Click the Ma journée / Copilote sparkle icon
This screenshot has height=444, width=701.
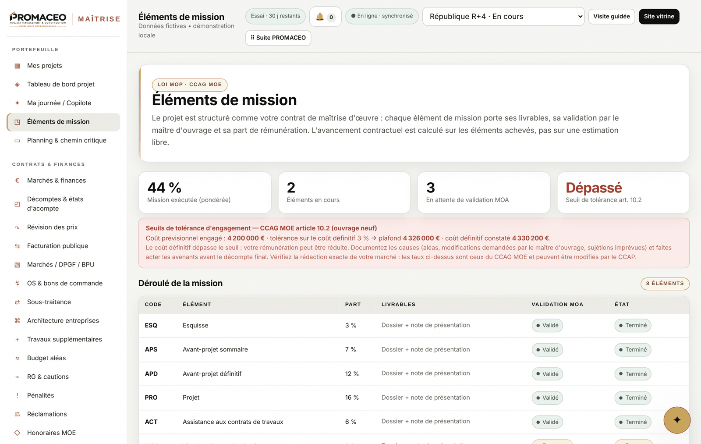pos(18,103)
